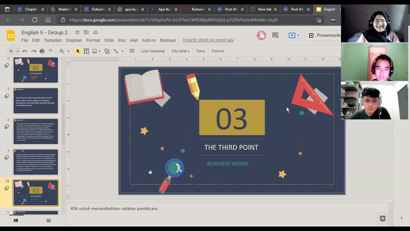
Task: Click the 03 number box on slide
Action: coord(232,118)
